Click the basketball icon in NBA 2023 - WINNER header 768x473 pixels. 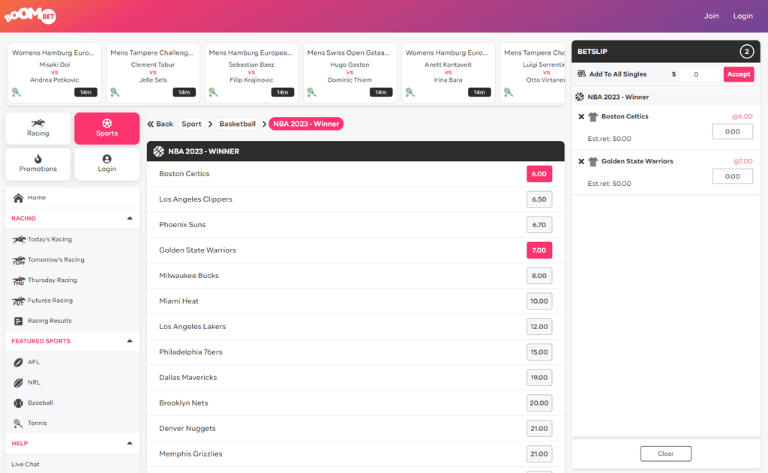tap(158, 151)
